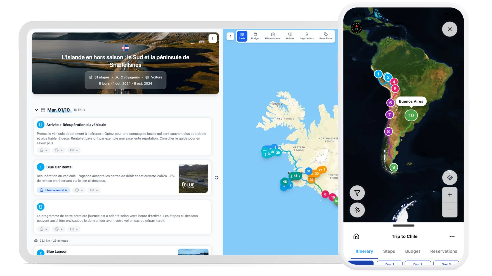The width and height of the screenshot is (492, 276).
Task: Center map with the locate-me button
Action: [x=450, y=178]
